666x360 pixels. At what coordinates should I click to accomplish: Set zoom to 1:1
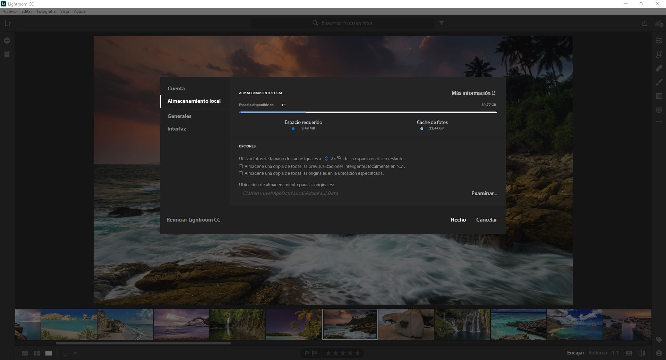click(x=615, y=353)
